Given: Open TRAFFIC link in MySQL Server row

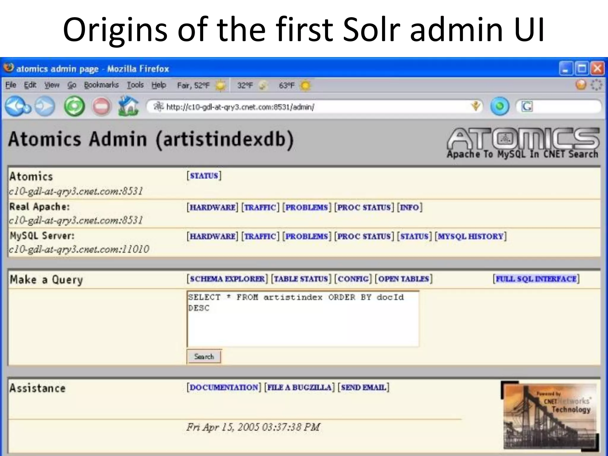Looking at the screenshot, I should pos(260,236).
